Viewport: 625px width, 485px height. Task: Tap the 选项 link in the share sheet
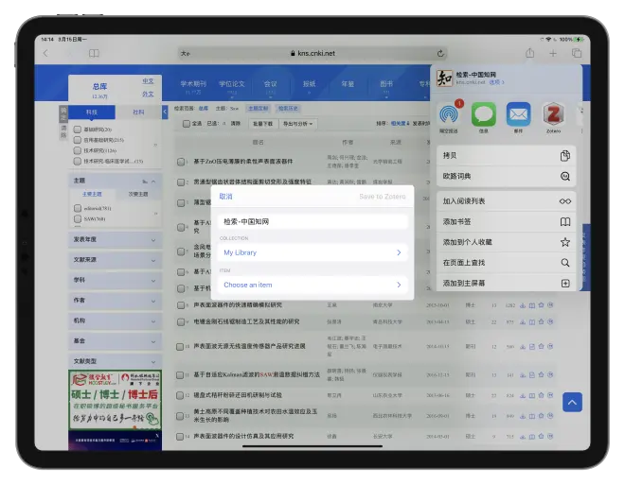click(x=496, y=82)
